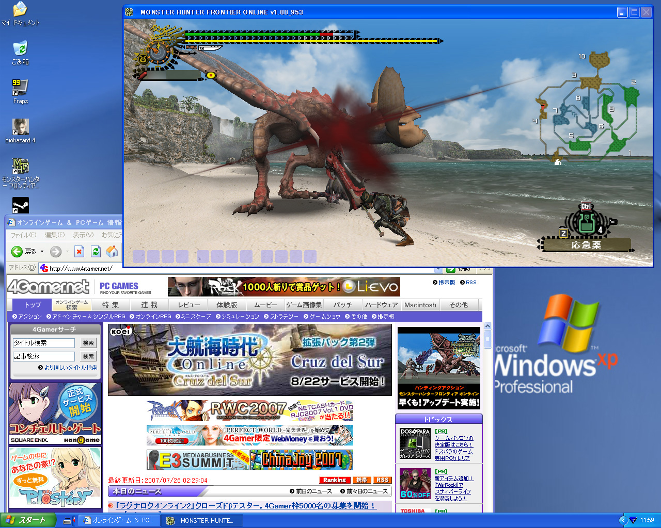Select the パッチ tab

click(342, 305)
